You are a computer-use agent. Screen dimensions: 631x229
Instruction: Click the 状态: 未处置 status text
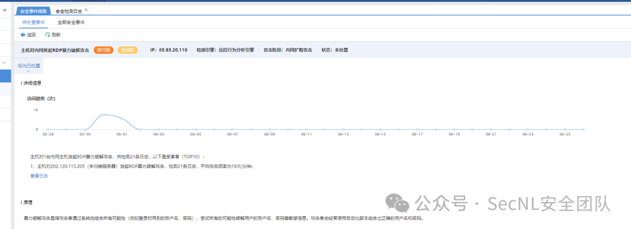(335, 50)
